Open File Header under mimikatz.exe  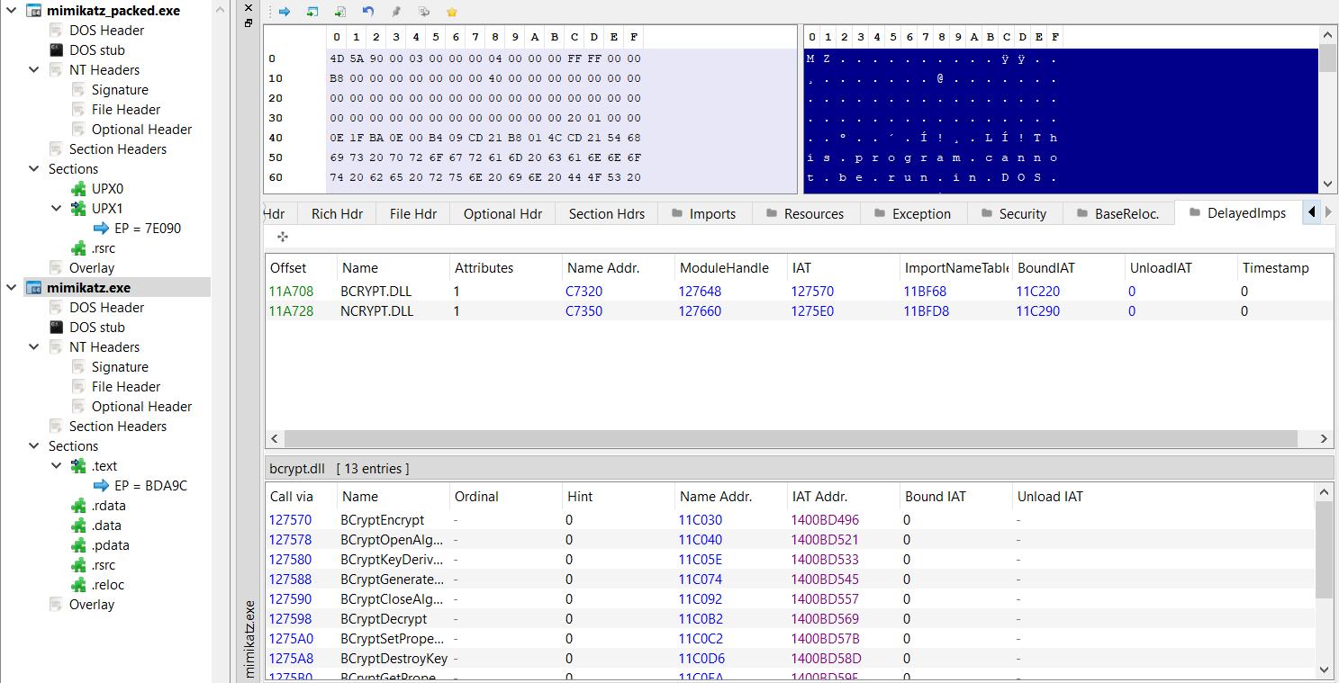click(115, 387)
